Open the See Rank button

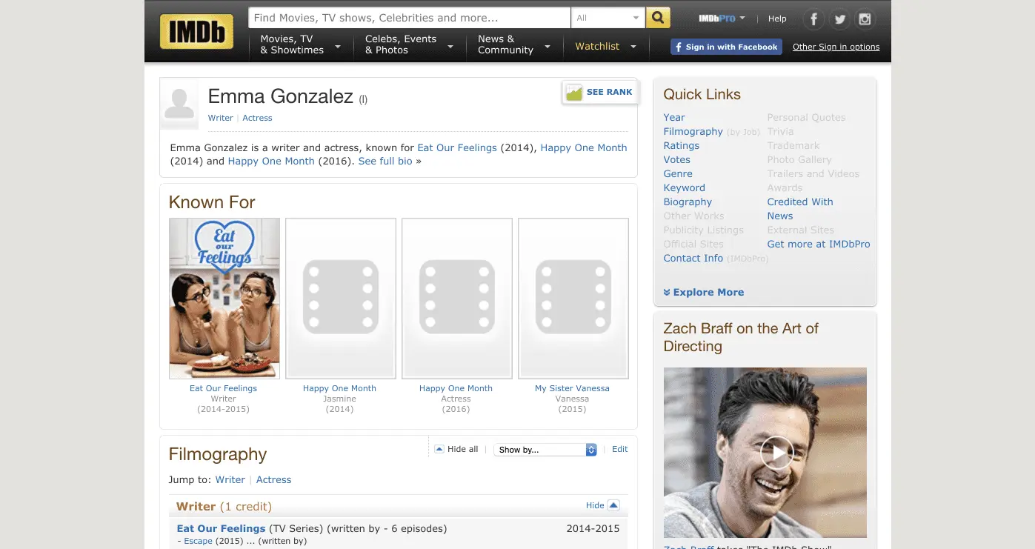[601, 93]
